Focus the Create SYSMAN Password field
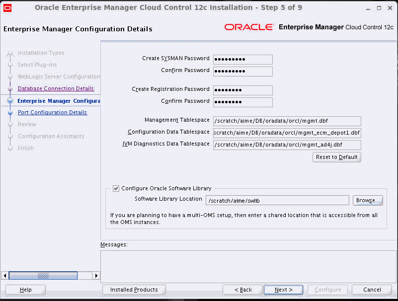This screenshot has height=301, width=398. [x=243, y=60]
